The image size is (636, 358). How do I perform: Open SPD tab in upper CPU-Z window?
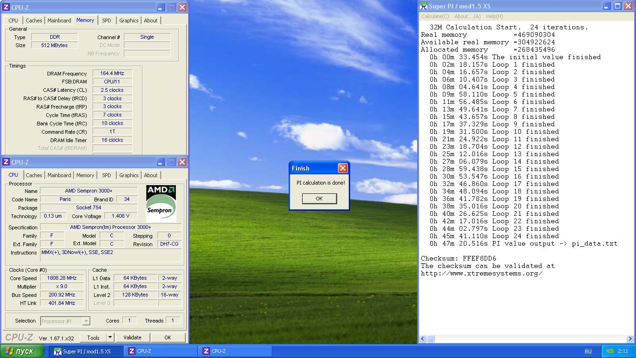pos(107,21)
